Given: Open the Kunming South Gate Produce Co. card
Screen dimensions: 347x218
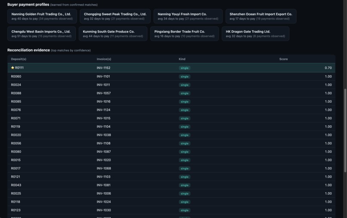Looking at the screenshot, I should click(x=113, y=34).
